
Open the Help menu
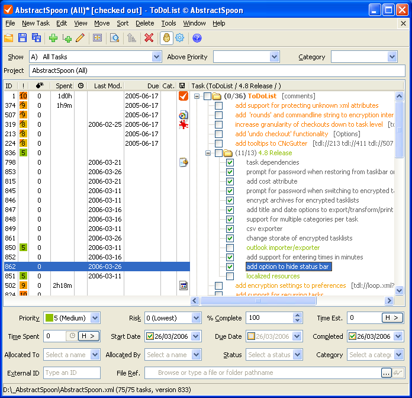click(x=218, y=23)
